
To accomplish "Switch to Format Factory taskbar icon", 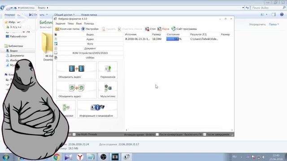I will coord(126,157).
